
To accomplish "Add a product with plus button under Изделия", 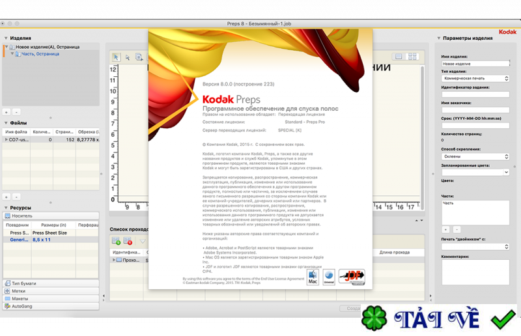I will [7, 112].
